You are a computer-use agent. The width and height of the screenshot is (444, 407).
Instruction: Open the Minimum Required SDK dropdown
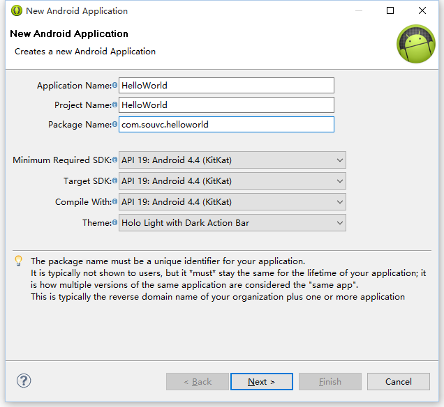232,160
